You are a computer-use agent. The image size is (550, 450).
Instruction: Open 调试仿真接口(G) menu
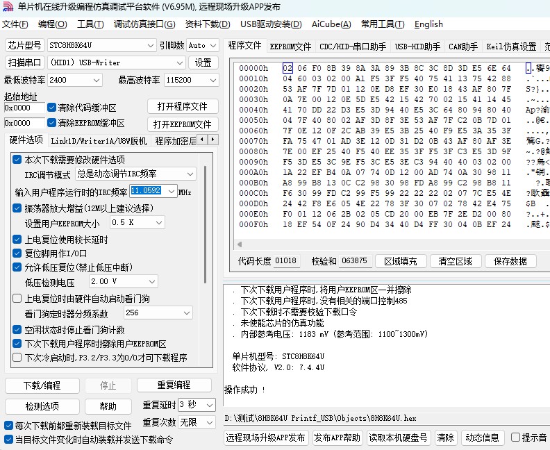[x=144, y=24]
